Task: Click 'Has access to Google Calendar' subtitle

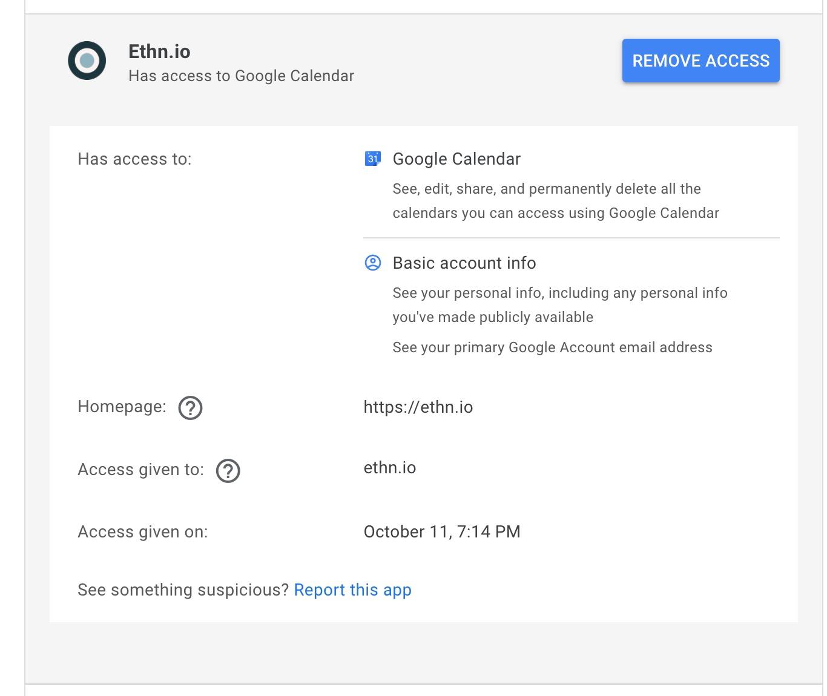Action: point(241,76)
